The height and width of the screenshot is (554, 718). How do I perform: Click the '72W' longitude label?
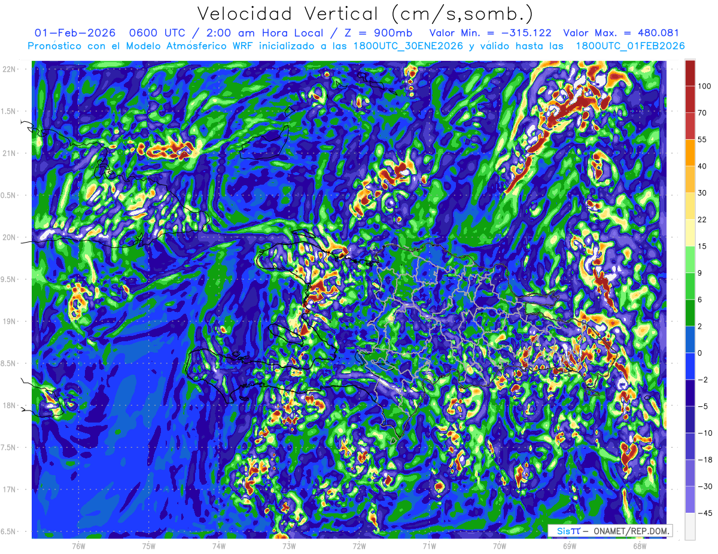tap(359, 546)
